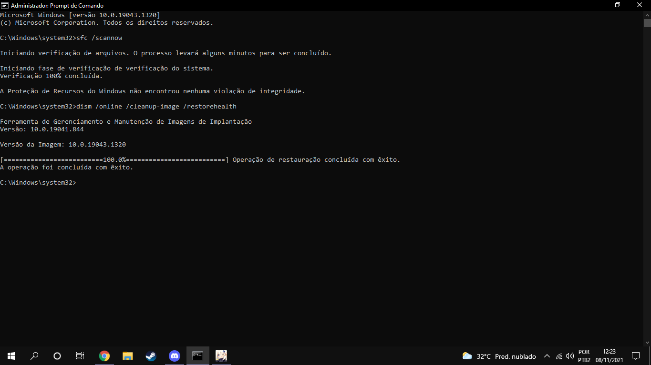Show hidden system tray icons
The height and width of the screenshot is (365, 651).
click(x=547, y=356)
